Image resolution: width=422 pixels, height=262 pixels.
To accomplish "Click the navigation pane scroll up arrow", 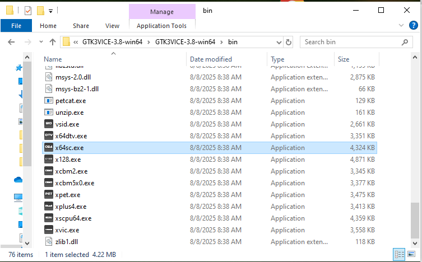I will [x=27, y=57].
